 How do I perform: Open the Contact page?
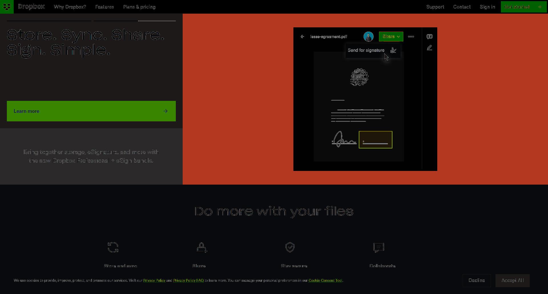click(x=462, y=7)
